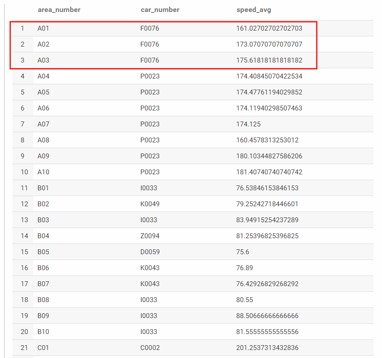The height and width of the screenshot is (358, 382).
Task: Click speed value 174.11940298507463
Action: [269, 108]
